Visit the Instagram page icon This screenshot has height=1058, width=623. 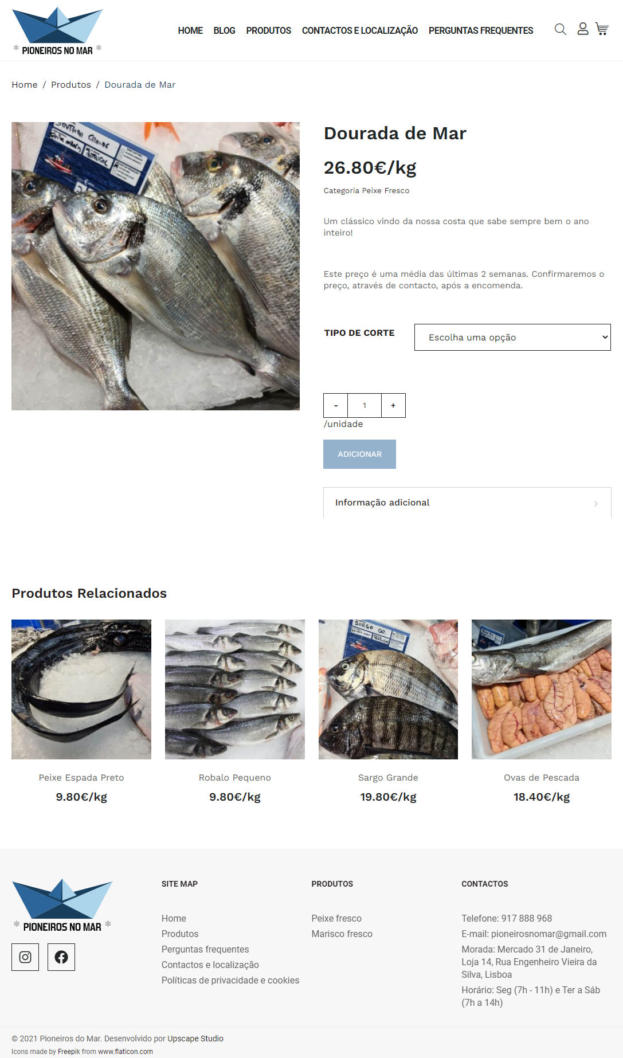point(25,957)
